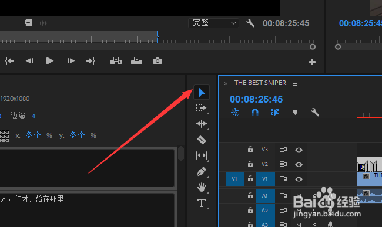Click the x position 多个 value
382x227 pixels.
point(33,135)
